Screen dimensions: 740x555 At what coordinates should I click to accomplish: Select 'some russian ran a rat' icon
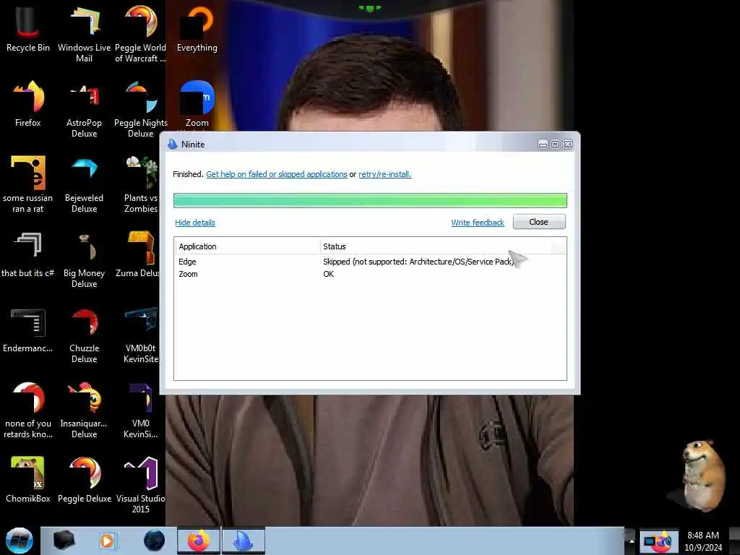pos(28,184)
